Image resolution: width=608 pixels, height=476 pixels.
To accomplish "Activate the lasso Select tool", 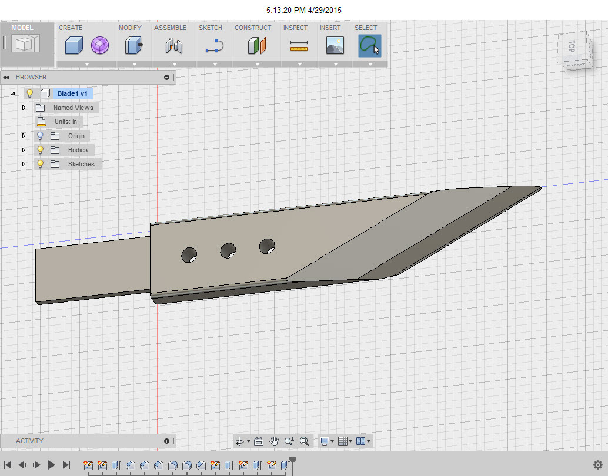I will point(369,45).
